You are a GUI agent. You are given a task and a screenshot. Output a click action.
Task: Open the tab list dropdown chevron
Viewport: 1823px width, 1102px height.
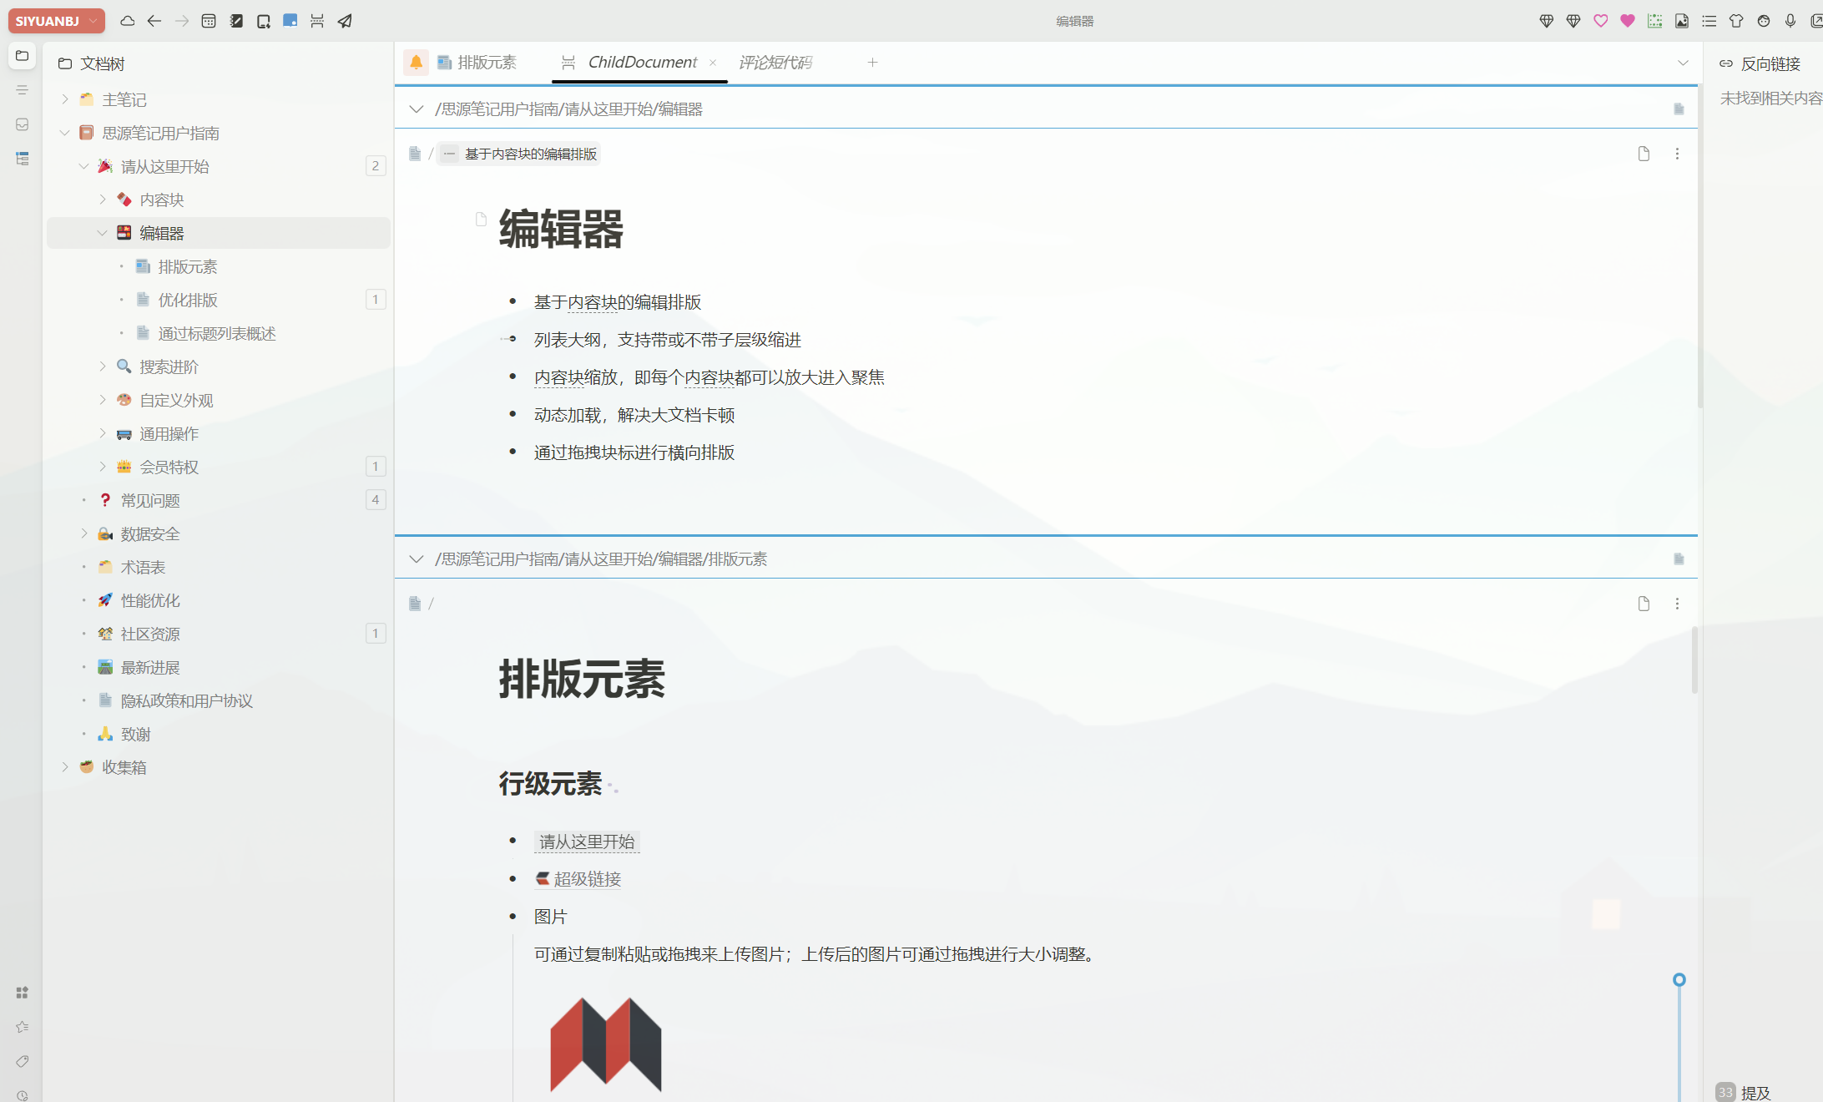pyautogui.click(x=1683, y=63)
